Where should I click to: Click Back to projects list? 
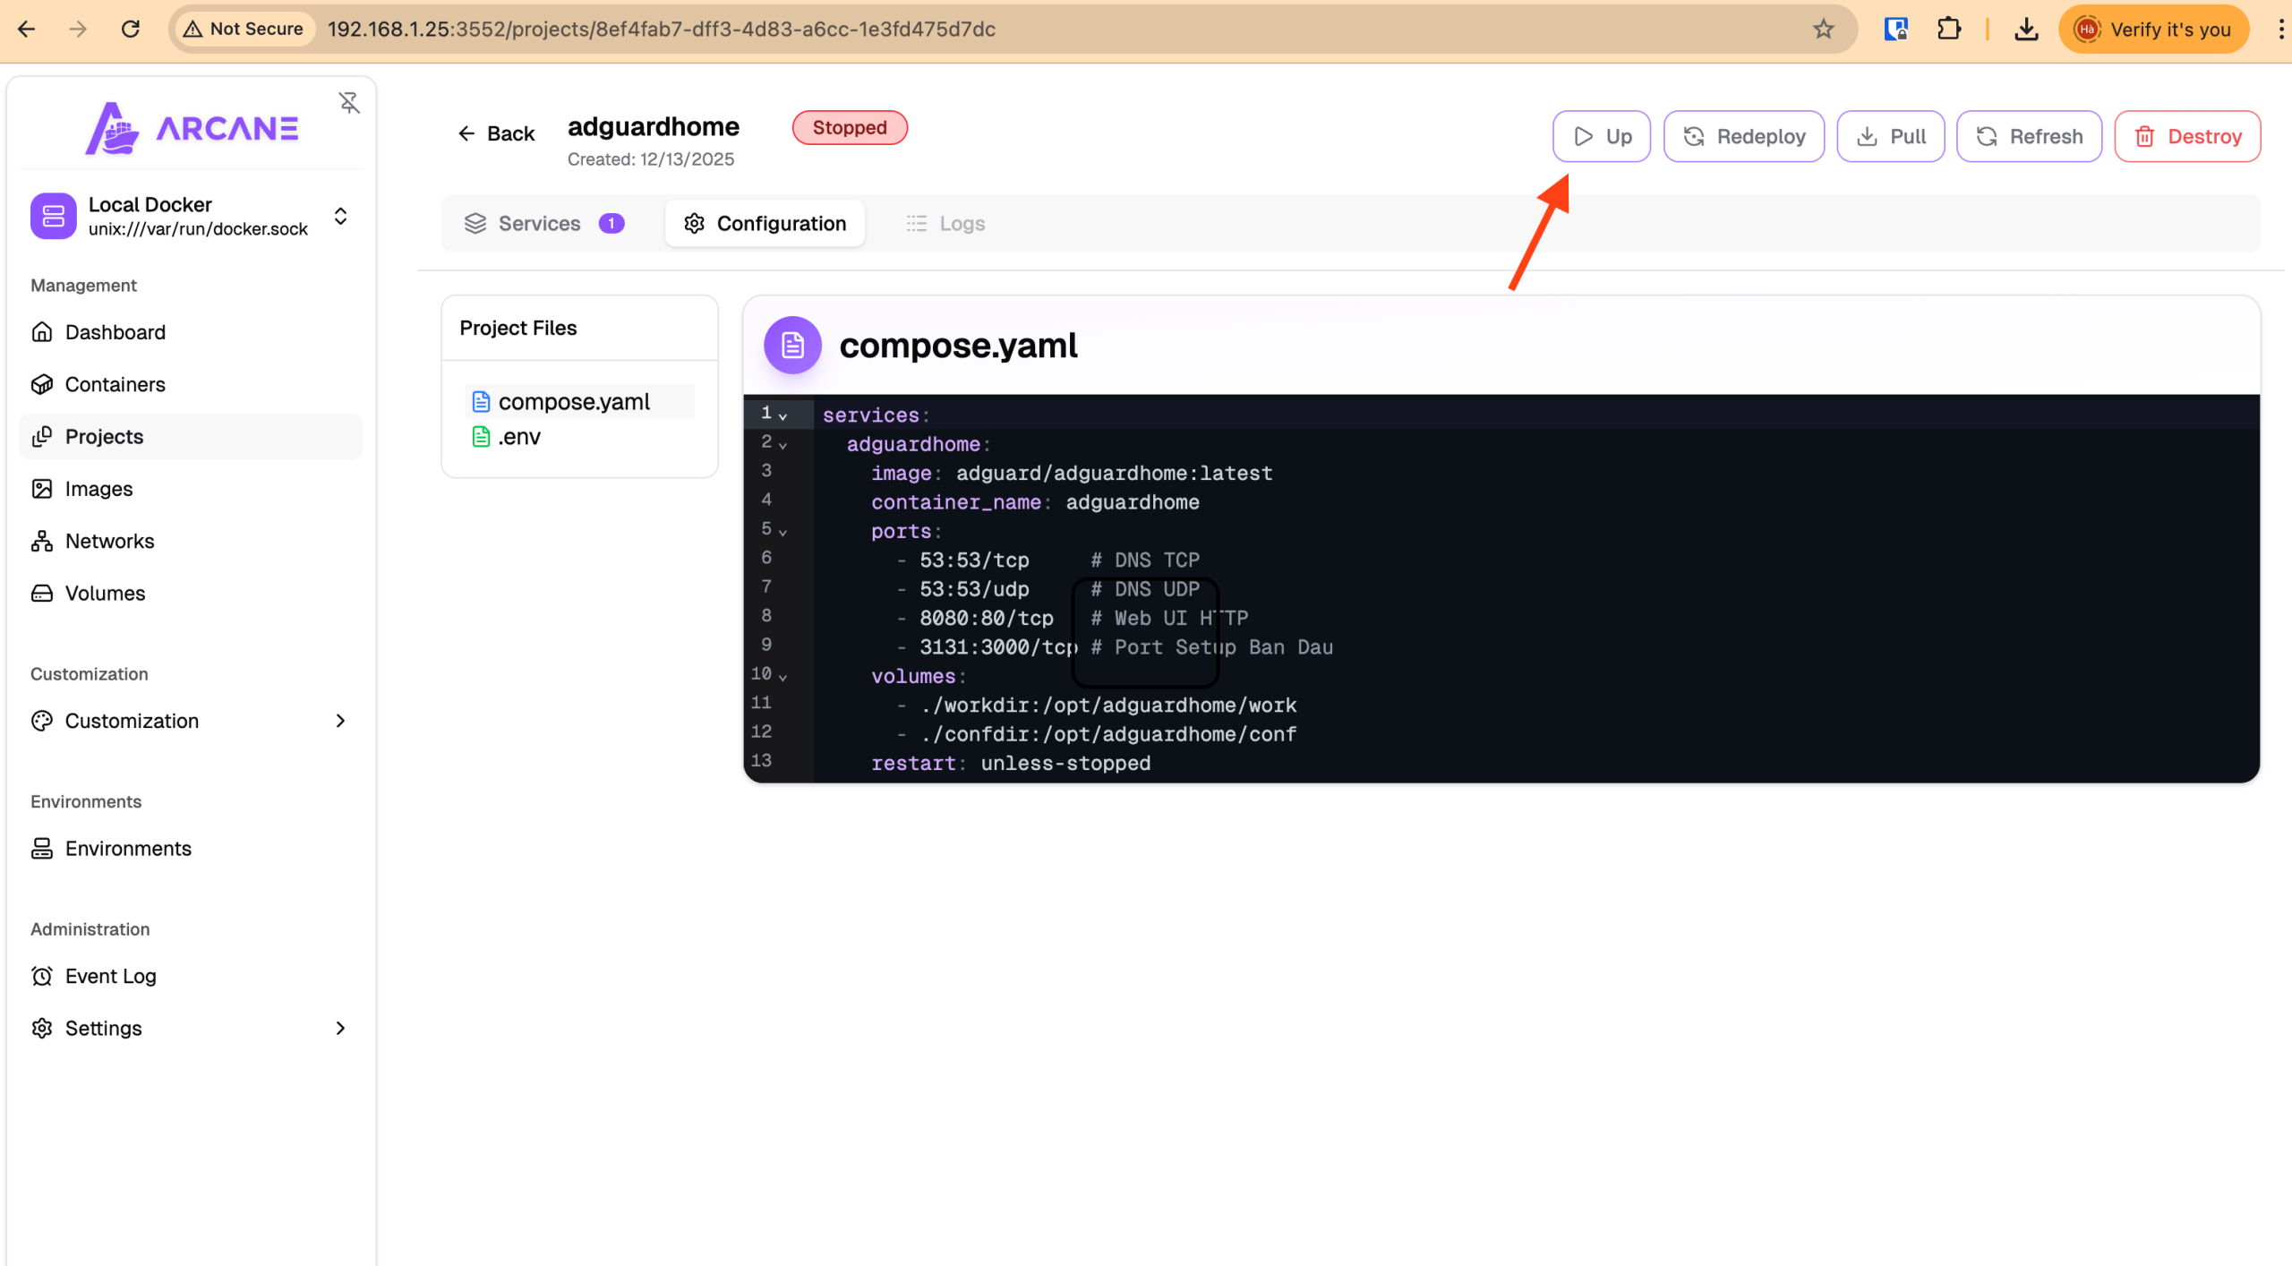[x=496, y=133]
